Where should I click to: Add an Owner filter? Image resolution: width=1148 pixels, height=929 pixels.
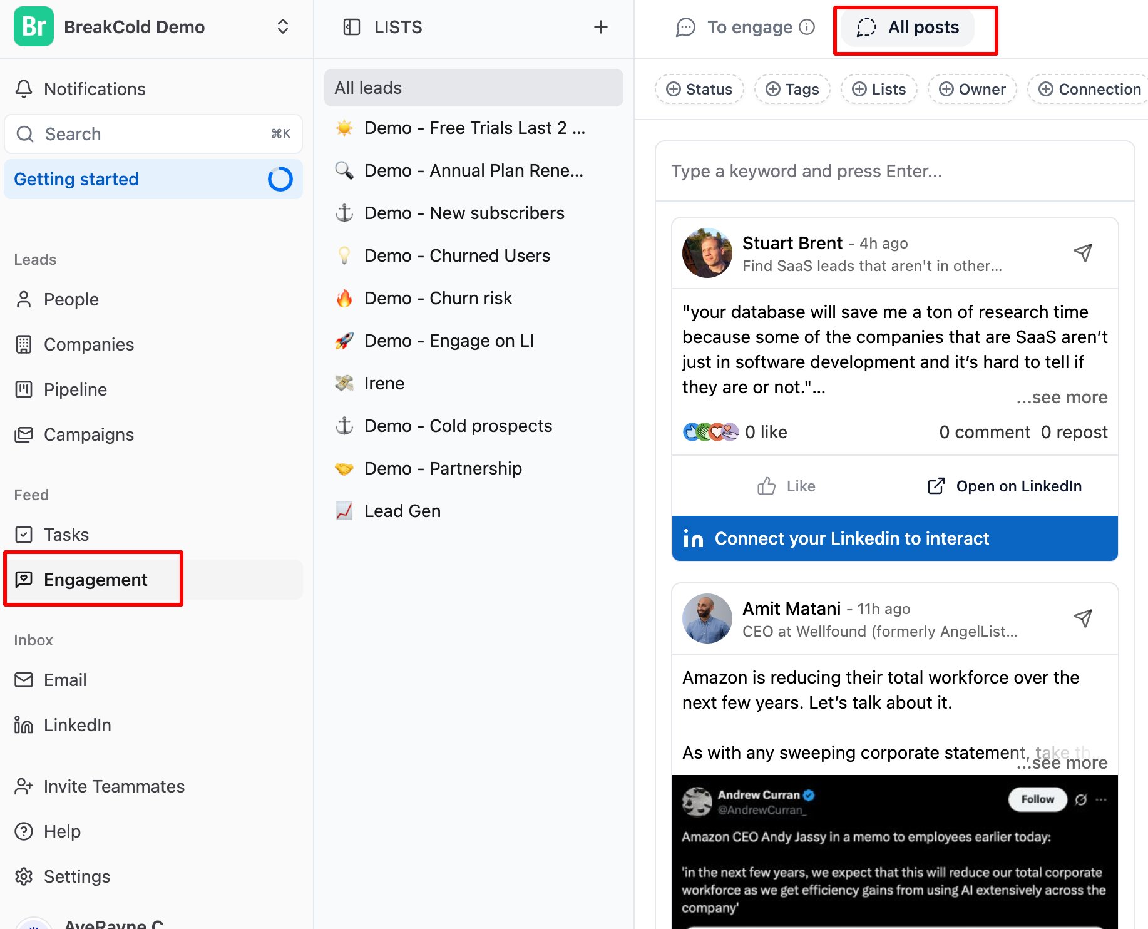click(x=972, y=89)
